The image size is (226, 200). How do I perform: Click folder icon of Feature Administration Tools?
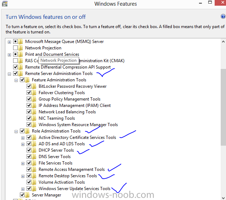pos(27,80)
